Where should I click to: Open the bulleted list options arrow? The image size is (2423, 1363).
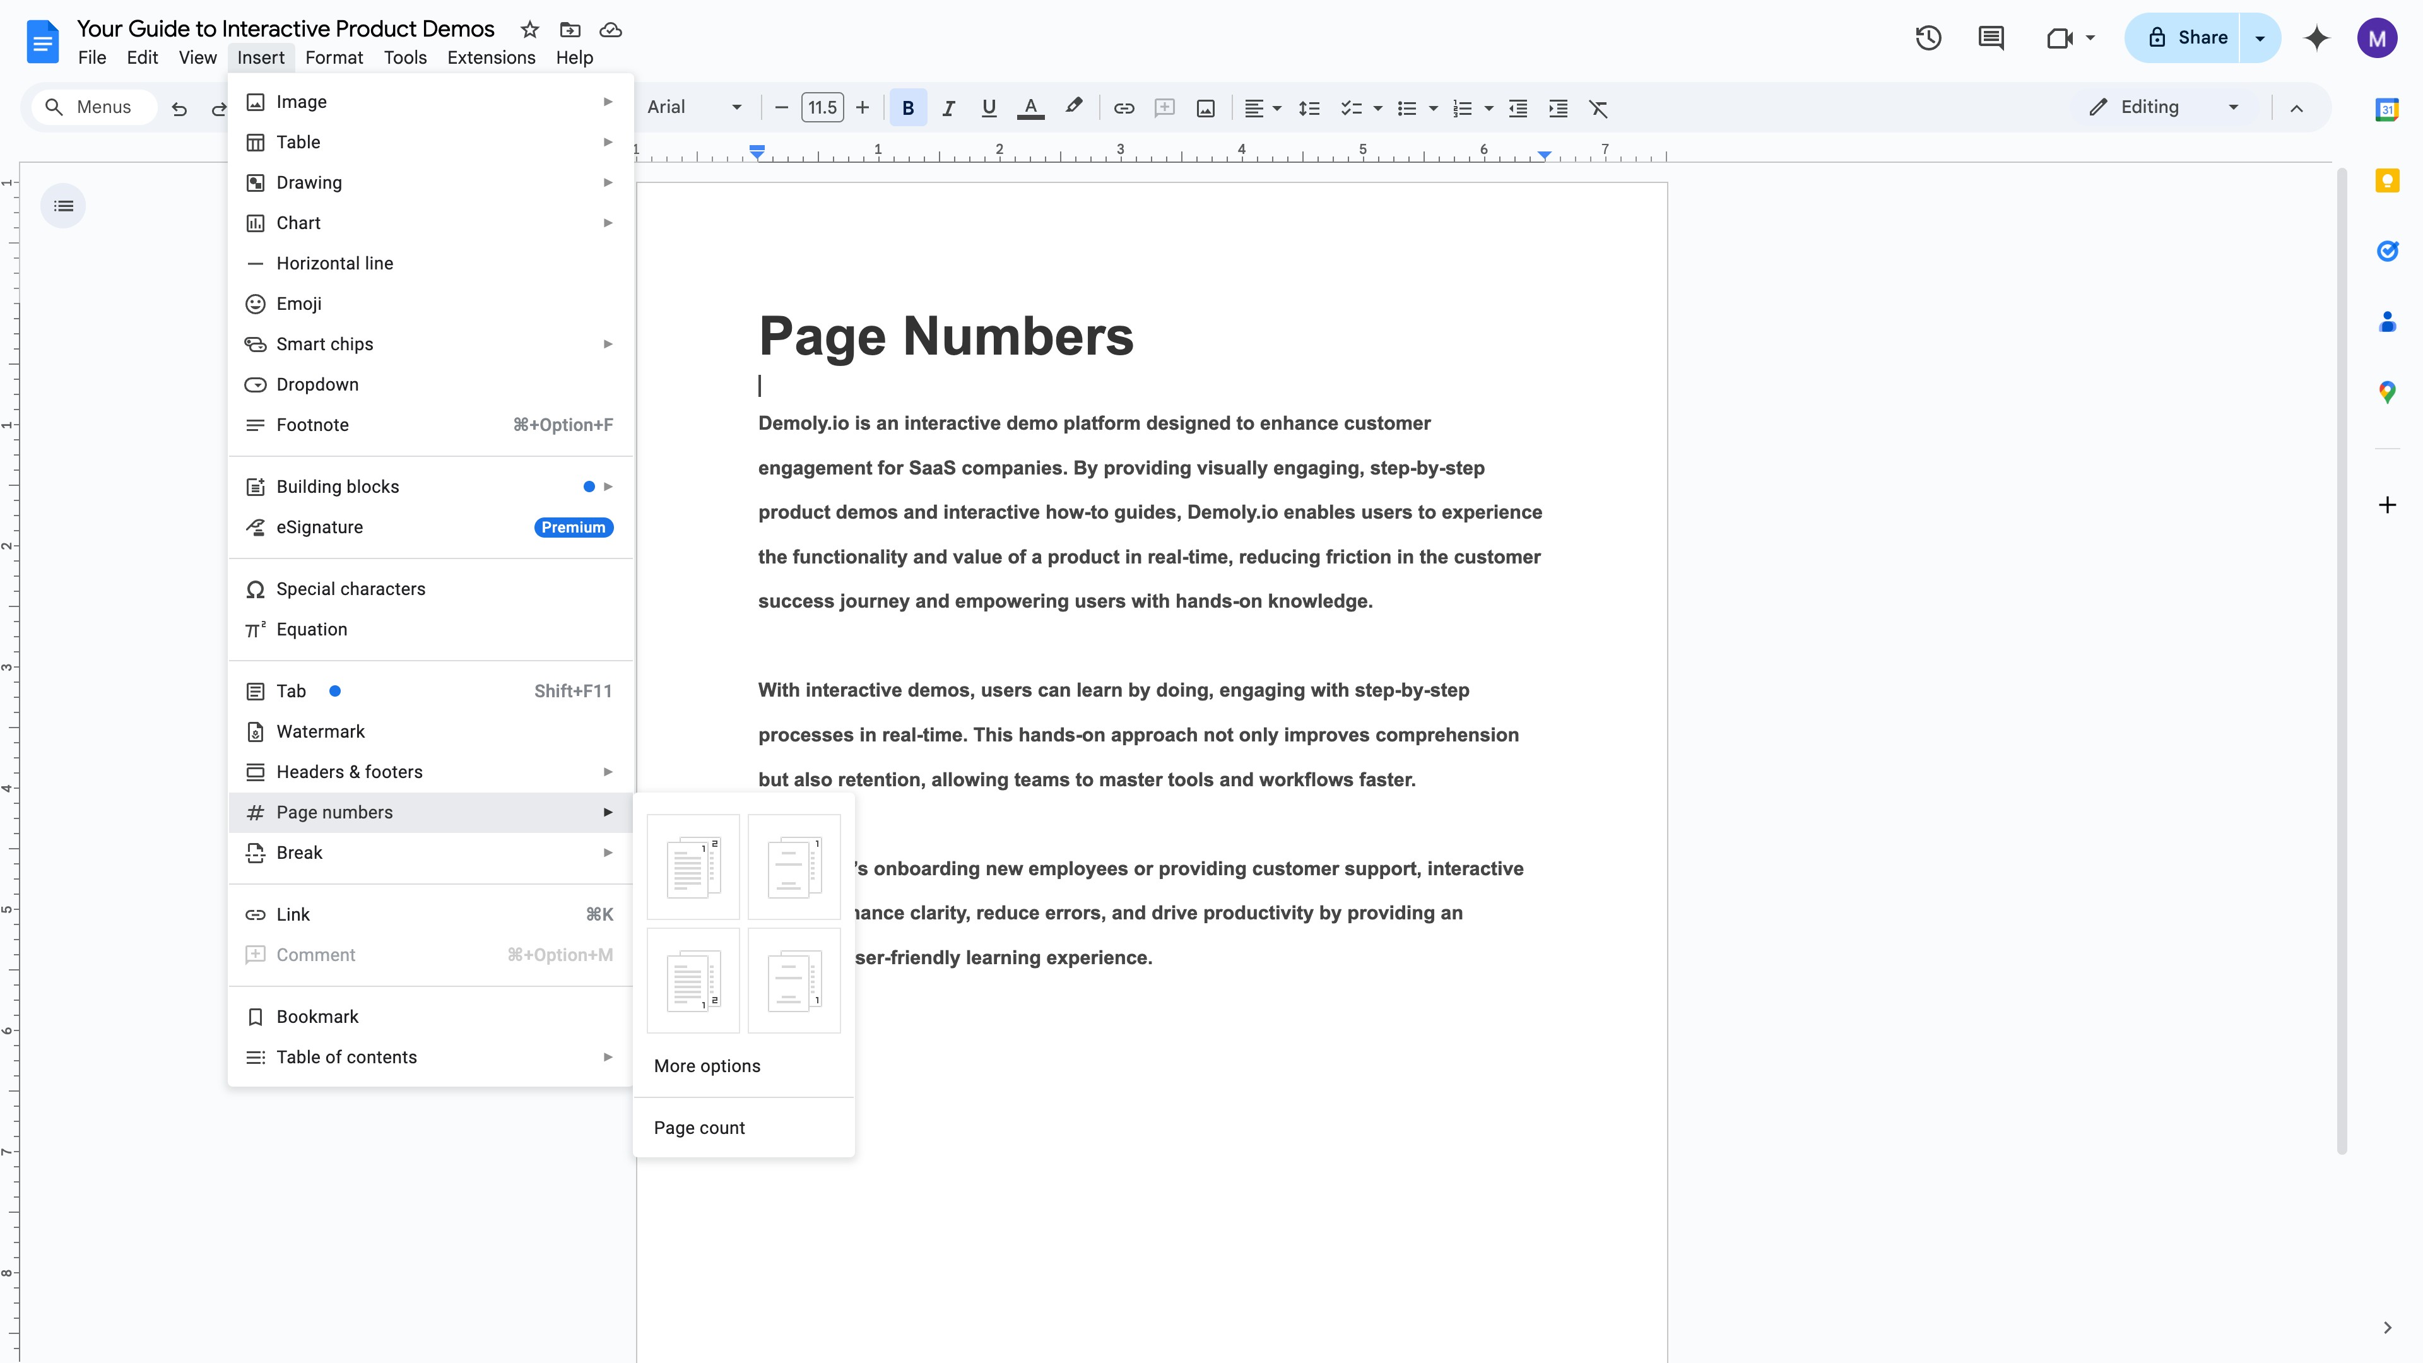tap(1432, 108)
